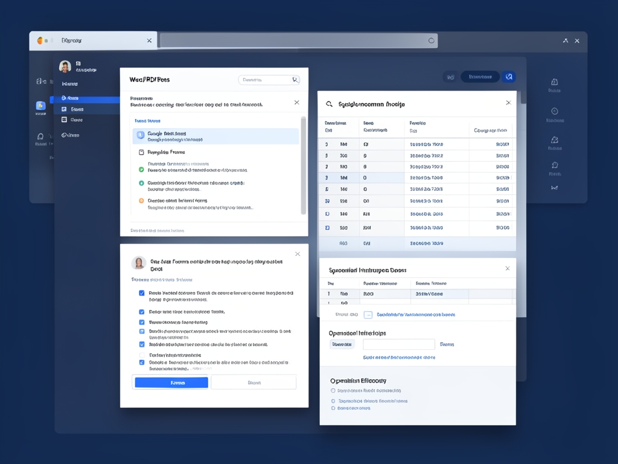The image size is (618, 464).
Task: Close the lower-right small table panel with its X
Action: click(508, 269)
